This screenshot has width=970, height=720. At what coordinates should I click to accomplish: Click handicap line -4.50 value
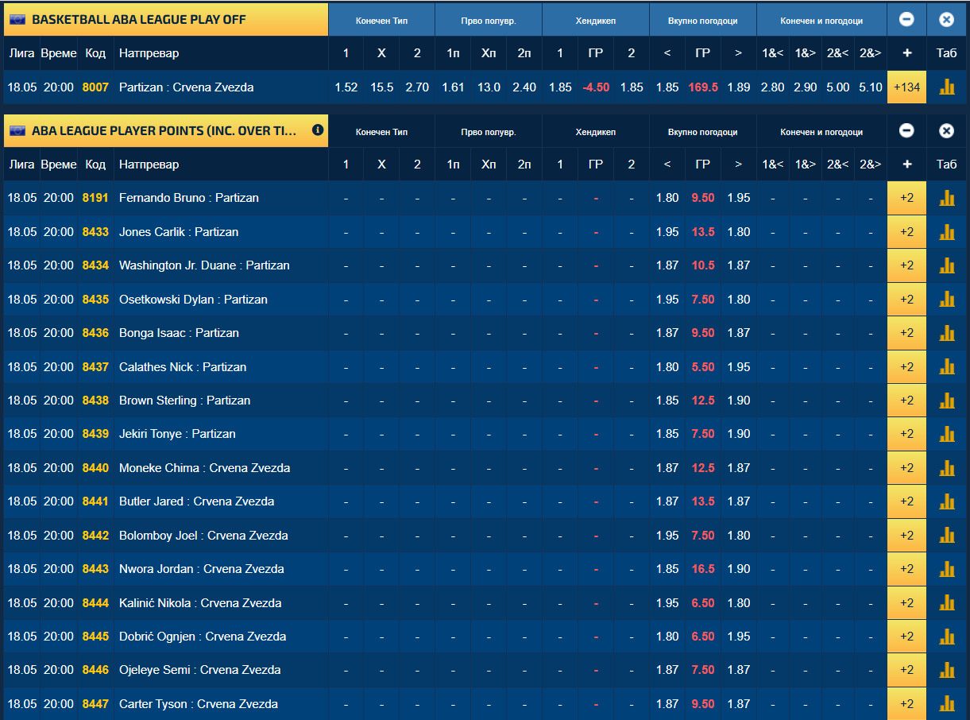(x=596, y=87)
